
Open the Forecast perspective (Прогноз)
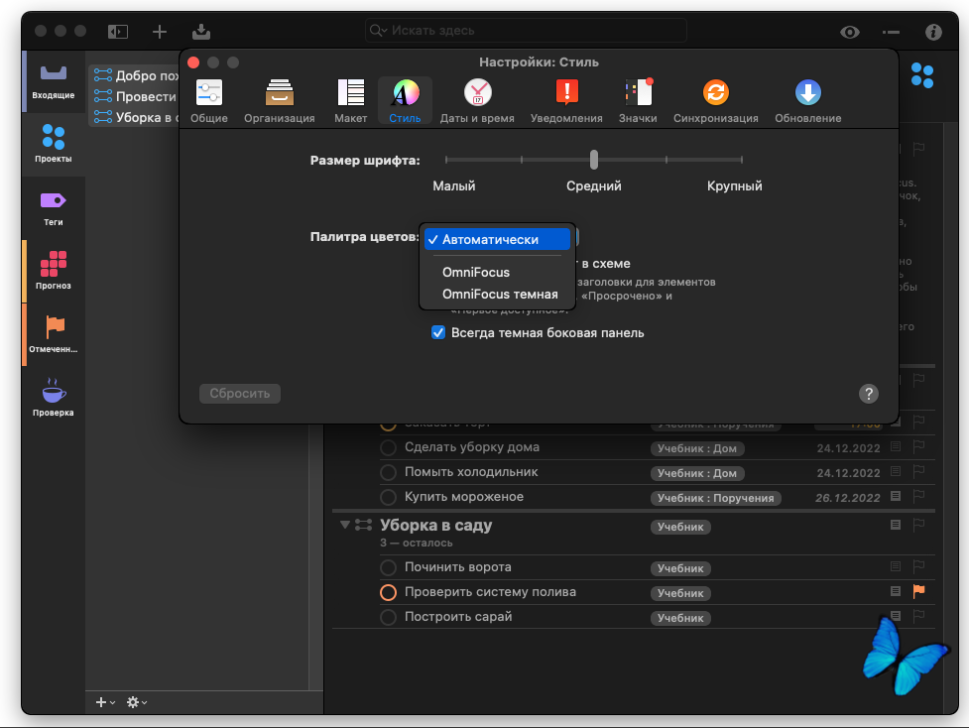coord(54,271)
